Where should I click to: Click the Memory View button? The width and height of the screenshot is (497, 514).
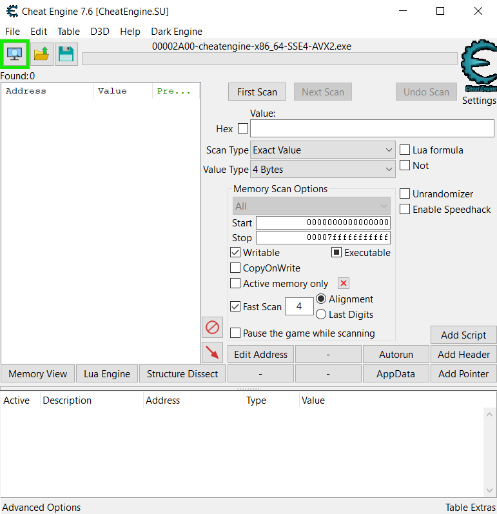coord(37,374)
